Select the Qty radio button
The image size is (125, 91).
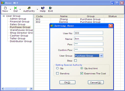point(57,68)
